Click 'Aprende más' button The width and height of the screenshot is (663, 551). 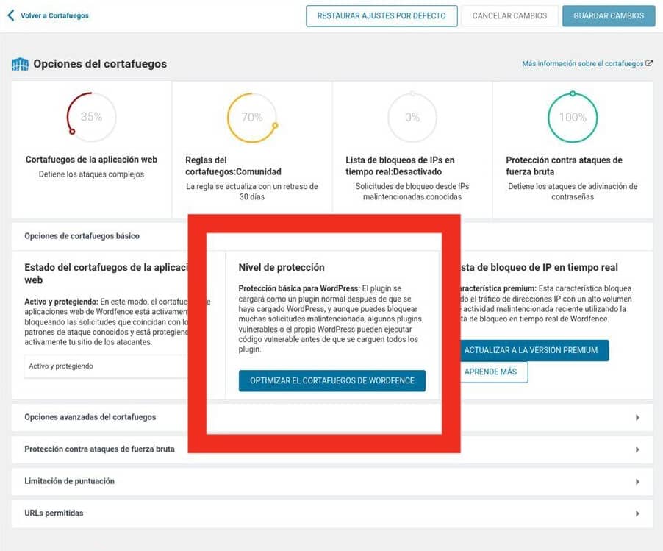click(494, 372)
